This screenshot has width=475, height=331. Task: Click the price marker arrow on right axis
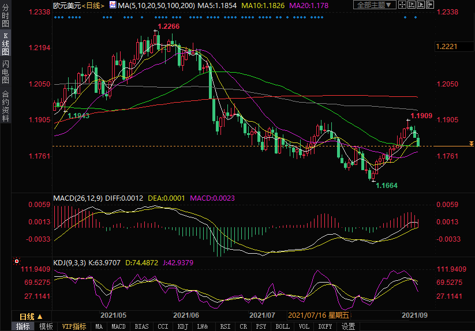point(471,144)
